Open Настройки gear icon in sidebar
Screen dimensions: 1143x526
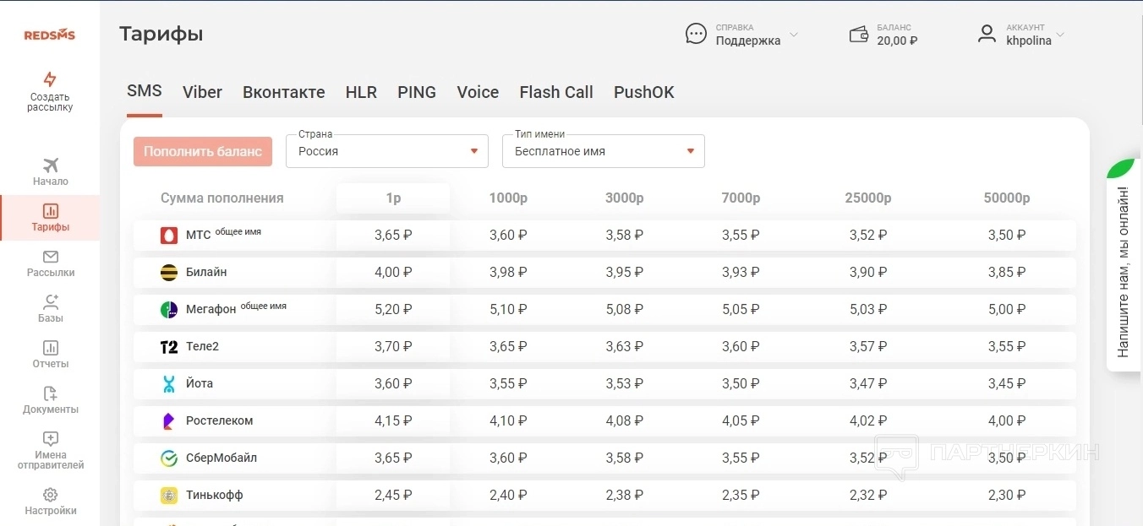click(51, 495)
